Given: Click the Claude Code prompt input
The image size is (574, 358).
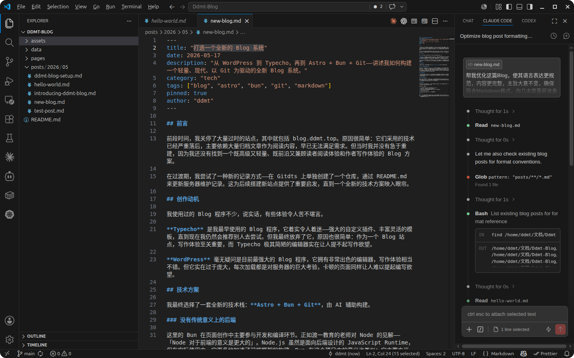Looking at the screenshot, I should click(515, 314).
